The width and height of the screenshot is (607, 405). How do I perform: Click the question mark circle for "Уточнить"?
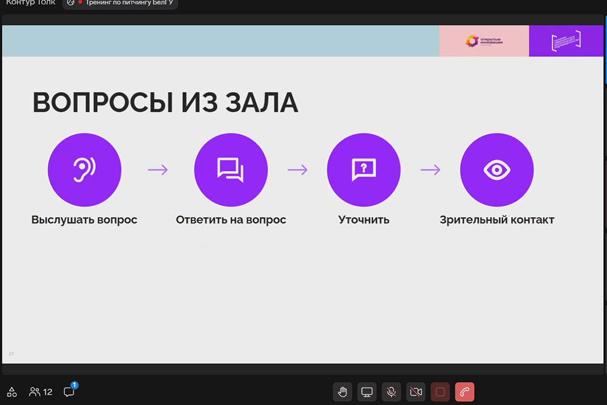click(x=364, y=170)
